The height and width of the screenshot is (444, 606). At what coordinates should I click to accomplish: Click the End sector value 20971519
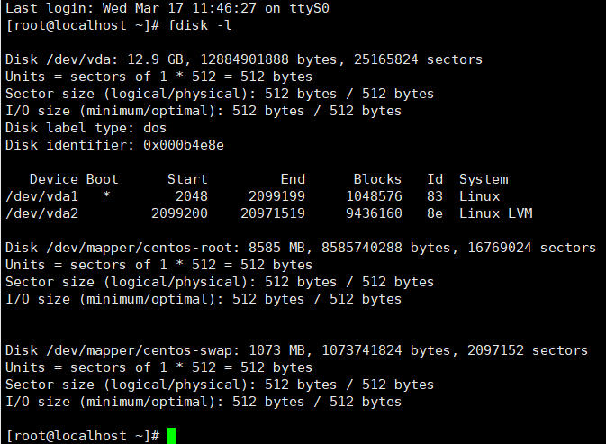(273, 213)
